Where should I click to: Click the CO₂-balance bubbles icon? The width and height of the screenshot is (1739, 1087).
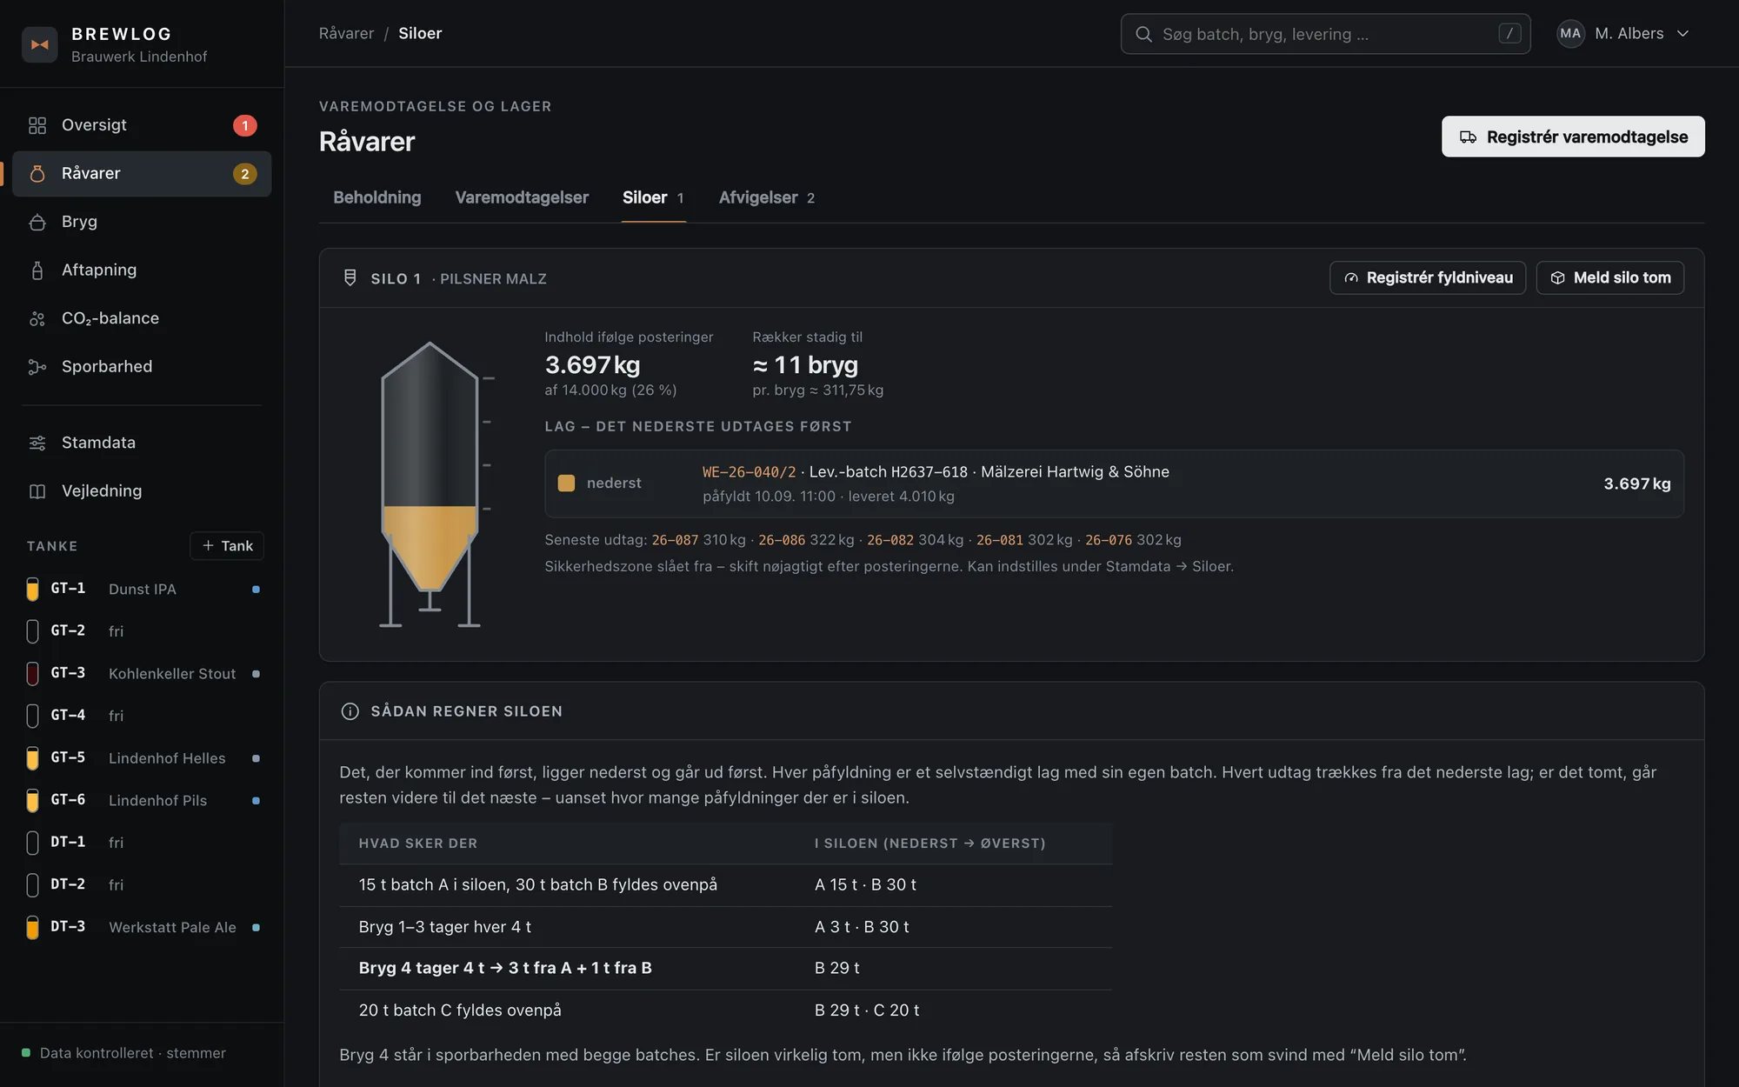(37, 318)
